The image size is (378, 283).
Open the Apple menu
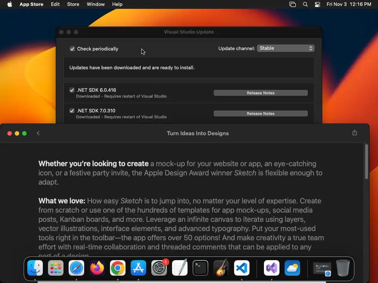[x=10, y=4]
